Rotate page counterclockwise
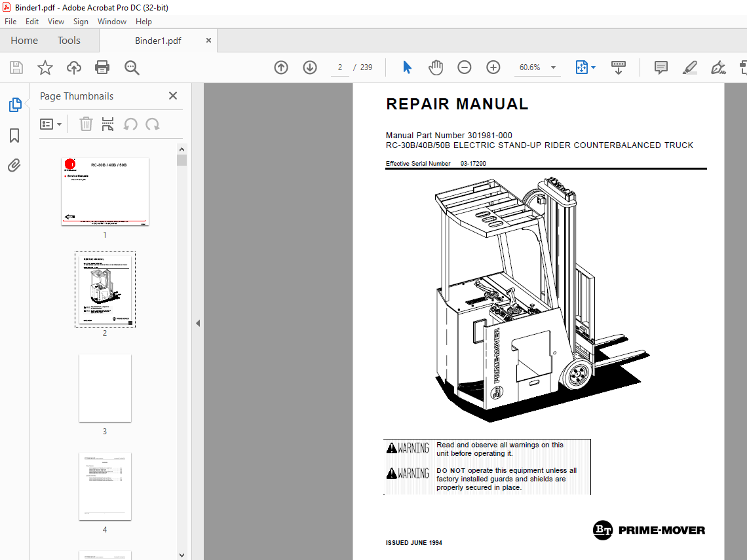 click(130, 124)
